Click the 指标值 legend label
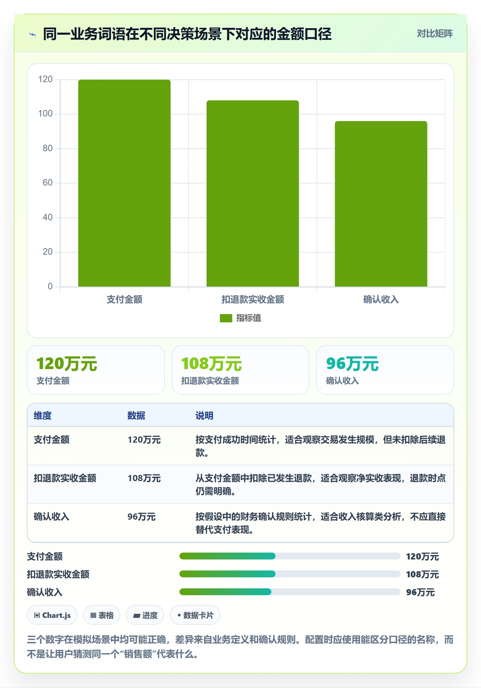 tap(248, 318)
